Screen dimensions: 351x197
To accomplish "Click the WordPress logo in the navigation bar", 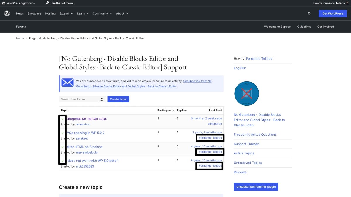I will coord(7,13).
